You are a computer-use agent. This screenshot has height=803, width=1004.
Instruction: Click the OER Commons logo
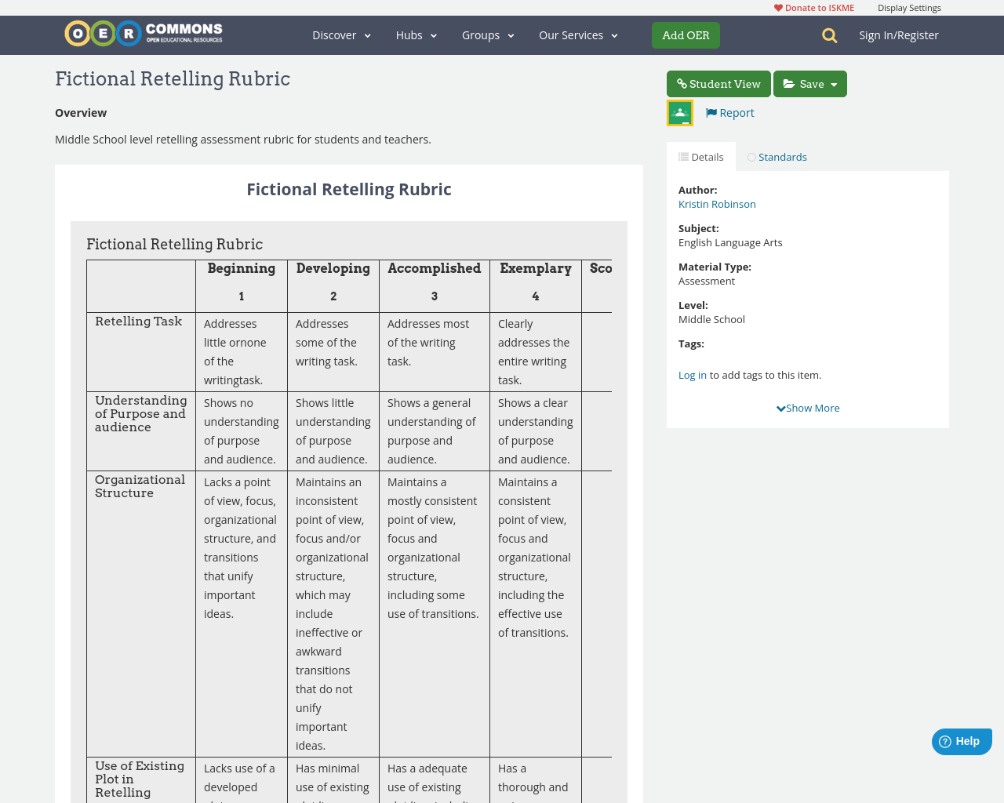pyautogui.click(x=144, y=33)
